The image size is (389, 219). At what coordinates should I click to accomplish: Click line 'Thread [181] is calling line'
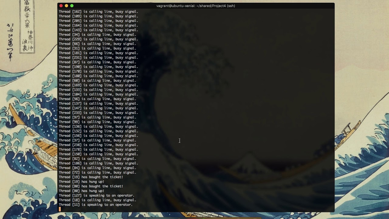[x=98, y=53]
